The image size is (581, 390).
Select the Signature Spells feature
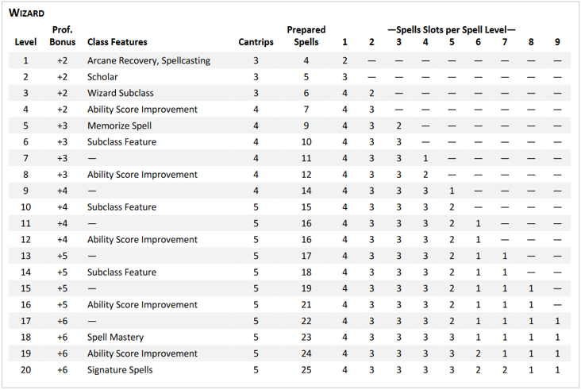(x=119, y=370)
